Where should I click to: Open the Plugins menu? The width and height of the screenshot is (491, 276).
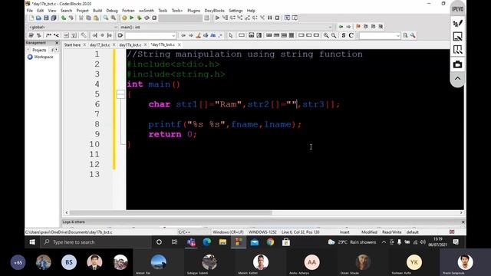click(194, 11)
